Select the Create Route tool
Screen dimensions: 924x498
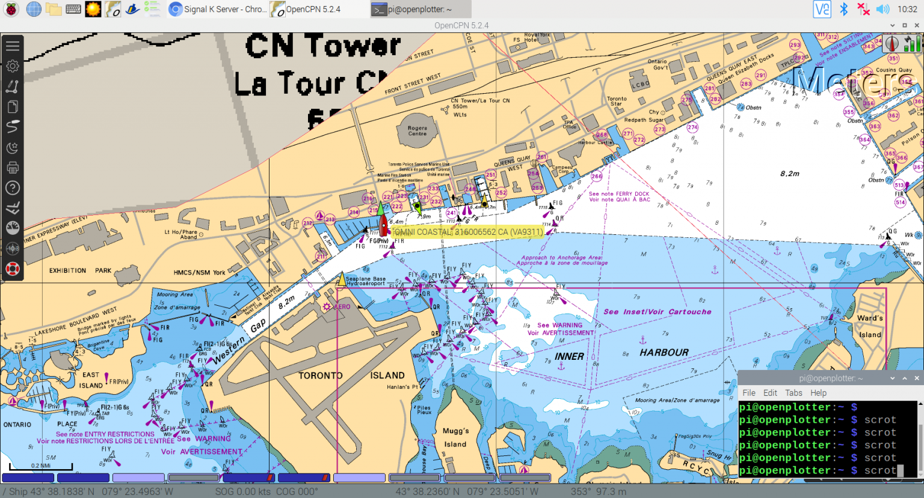click(13, 86)
